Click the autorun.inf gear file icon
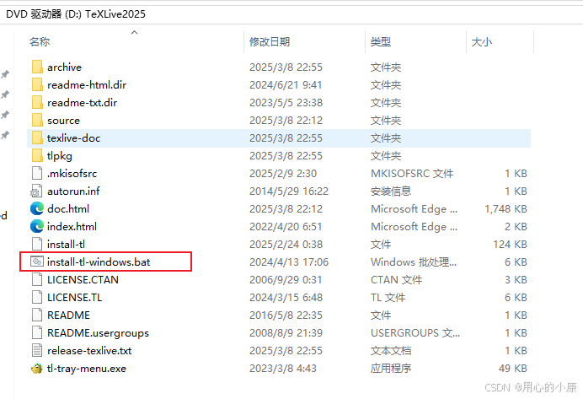The image size is (583, 399). click(36, 191)
